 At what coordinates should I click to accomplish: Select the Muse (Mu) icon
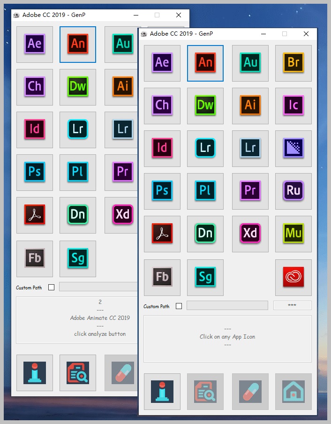tap(293, 234)
